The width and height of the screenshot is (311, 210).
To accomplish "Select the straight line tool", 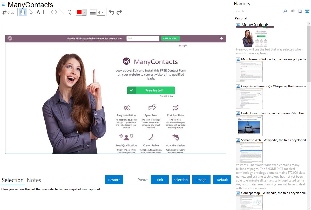I will click(62, 12).
